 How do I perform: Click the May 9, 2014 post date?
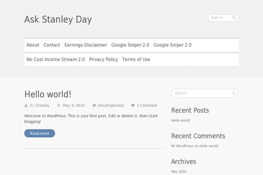pos(74,105)
